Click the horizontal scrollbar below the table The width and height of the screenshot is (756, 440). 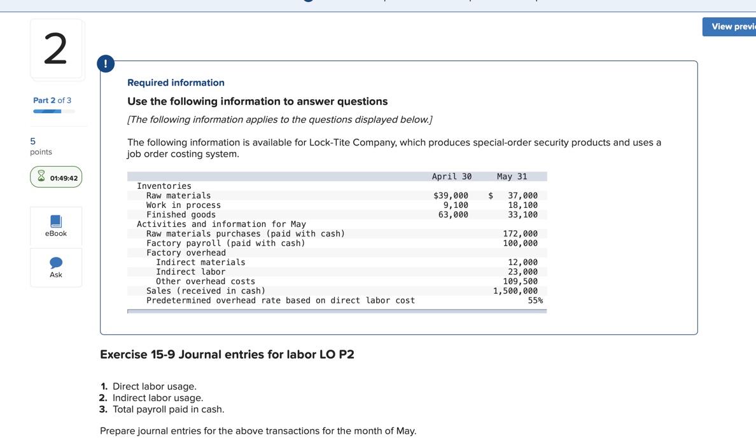click(337, 311)
